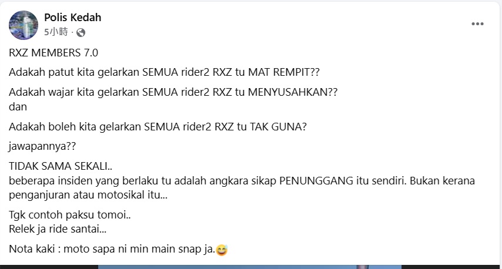Click the sweat-smile emoji ending the post
Image resolution: width=502 pixels, height=269 pixels.
tap(222, 250)
